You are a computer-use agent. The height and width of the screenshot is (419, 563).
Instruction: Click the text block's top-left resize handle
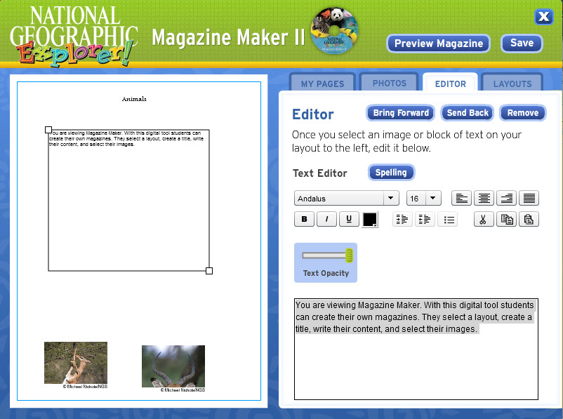pos(48,130)
